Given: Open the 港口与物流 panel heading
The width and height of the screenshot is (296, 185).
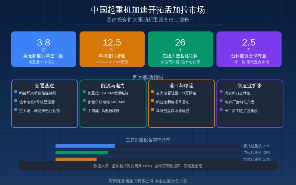Looking at the screenshot, I should (x=181, y=86).
